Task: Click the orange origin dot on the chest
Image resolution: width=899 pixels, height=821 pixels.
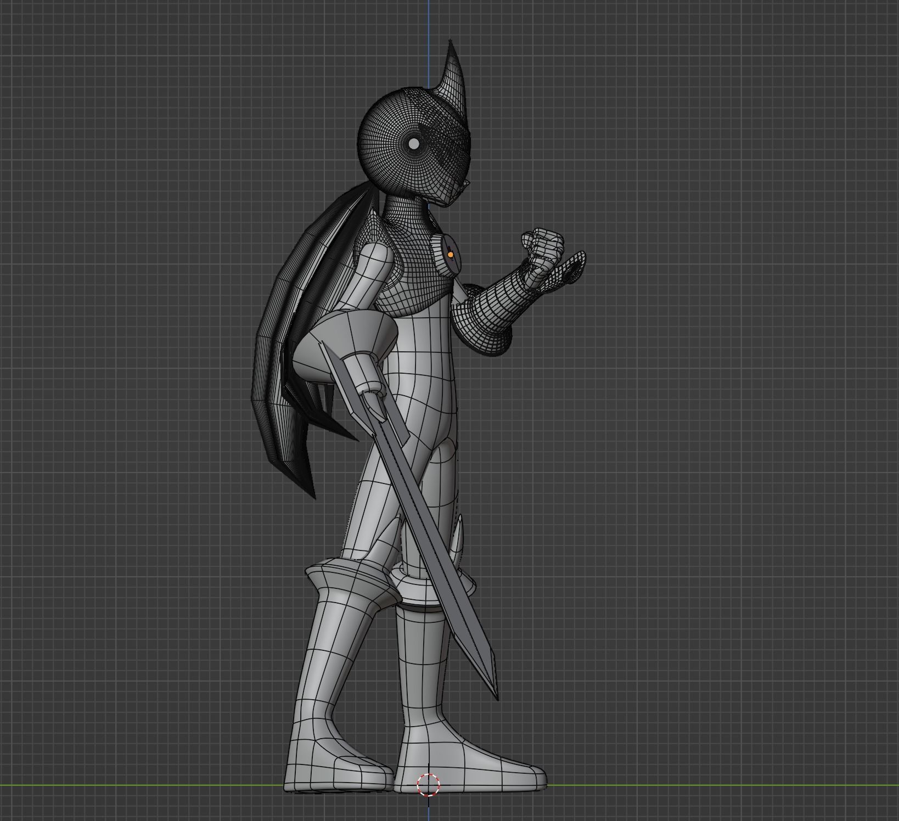Action: (451, 255)
